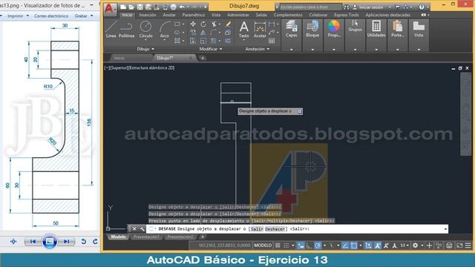Expand the Propiedades panel arrow
475x267 pixels.
pos(333,50)
